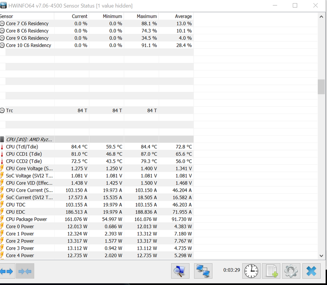327x285 pixels.
Task: Reset the elapsed time clock button
Action: click(x=251, y=271)
